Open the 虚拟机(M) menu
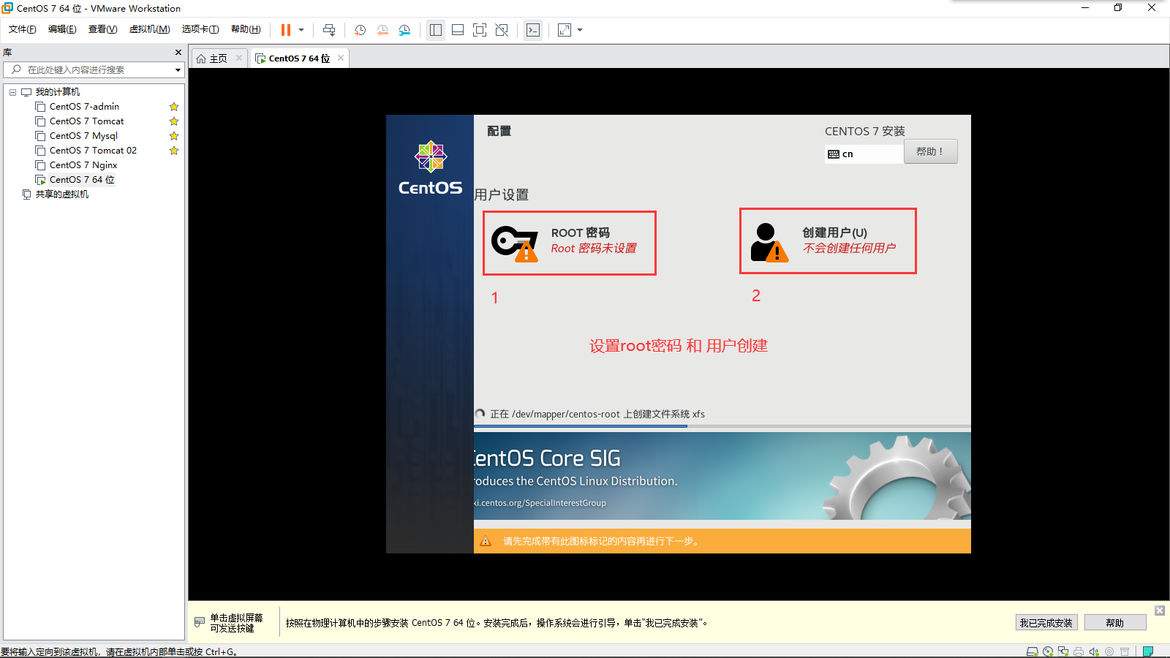This screenshot has width=1170, height=658. pos(149,29)
